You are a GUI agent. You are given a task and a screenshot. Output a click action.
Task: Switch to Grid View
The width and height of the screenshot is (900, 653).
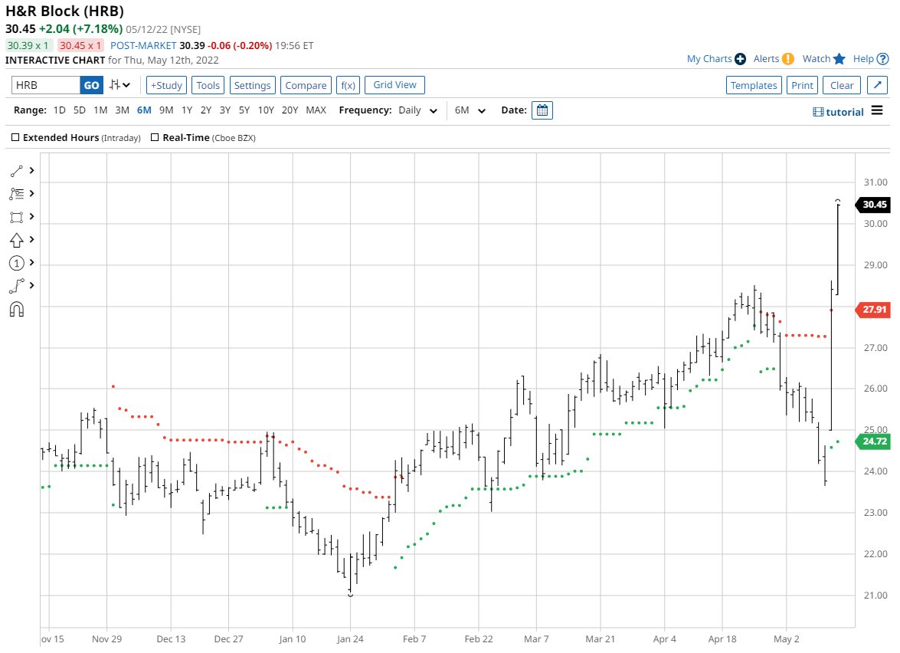point(395,84)
